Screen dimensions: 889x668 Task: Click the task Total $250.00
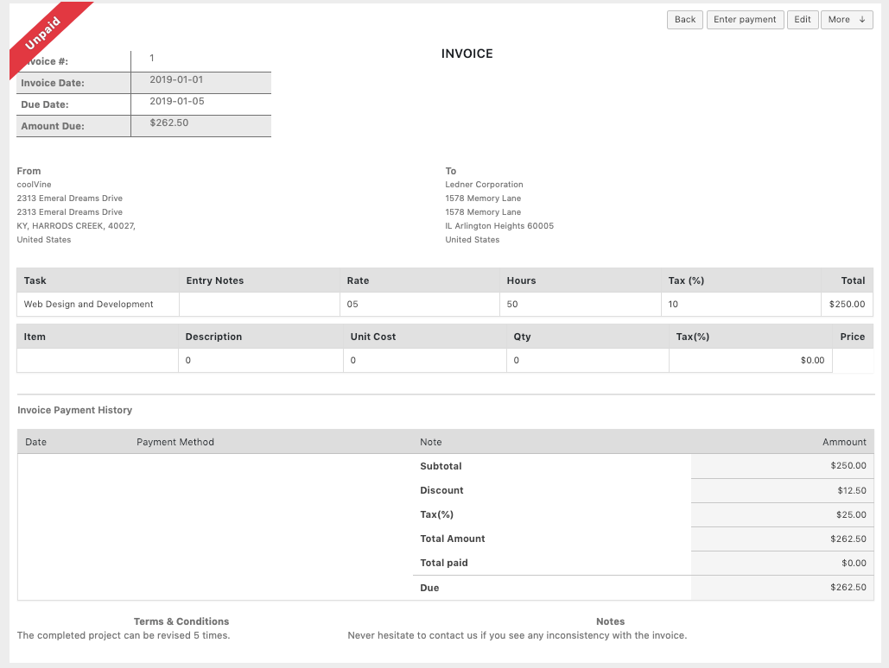847,304
